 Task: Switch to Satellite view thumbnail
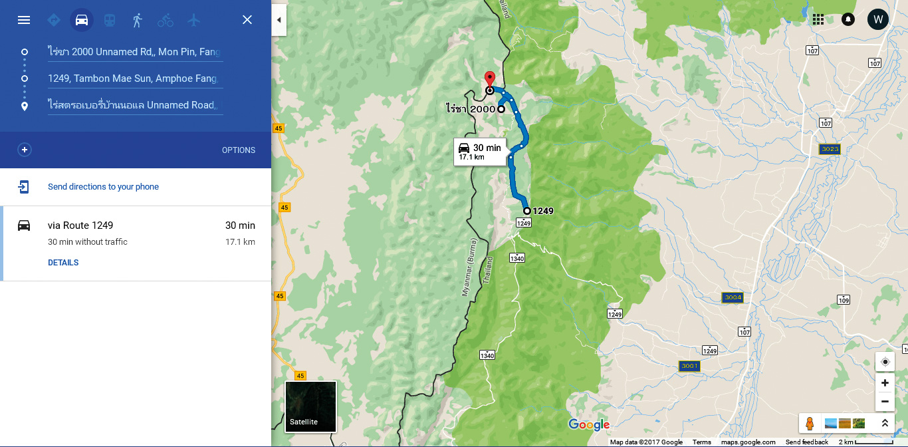[x=310, y=406]
